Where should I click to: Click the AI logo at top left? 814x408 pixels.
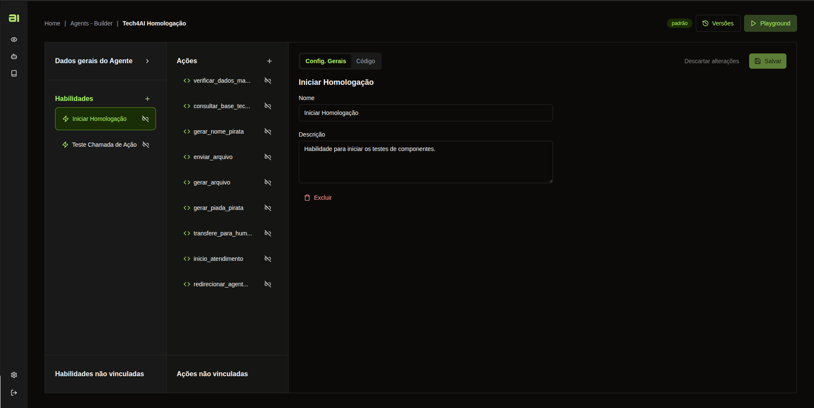coord(14,18)
